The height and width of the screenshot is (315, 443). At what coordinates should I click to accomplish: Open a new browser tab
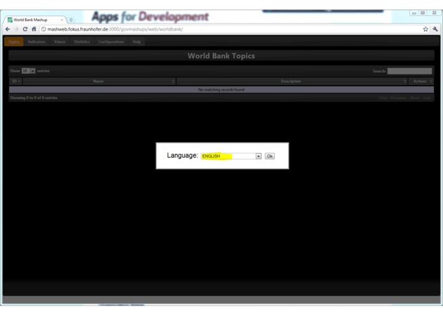[71, 20]
